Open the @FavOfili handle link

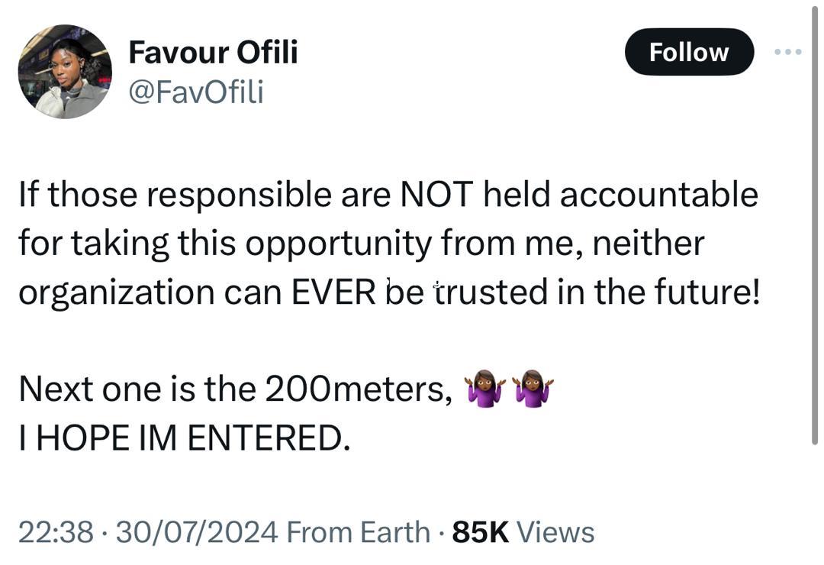coord(196,92)
